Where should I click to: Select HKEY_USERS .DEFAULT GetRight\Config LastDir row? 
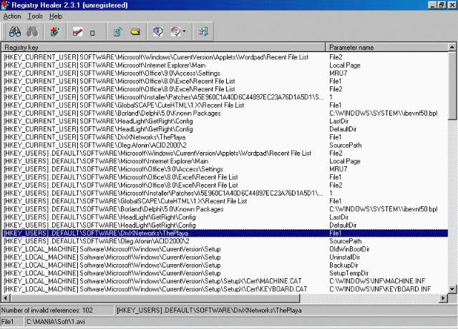[225, 217]
